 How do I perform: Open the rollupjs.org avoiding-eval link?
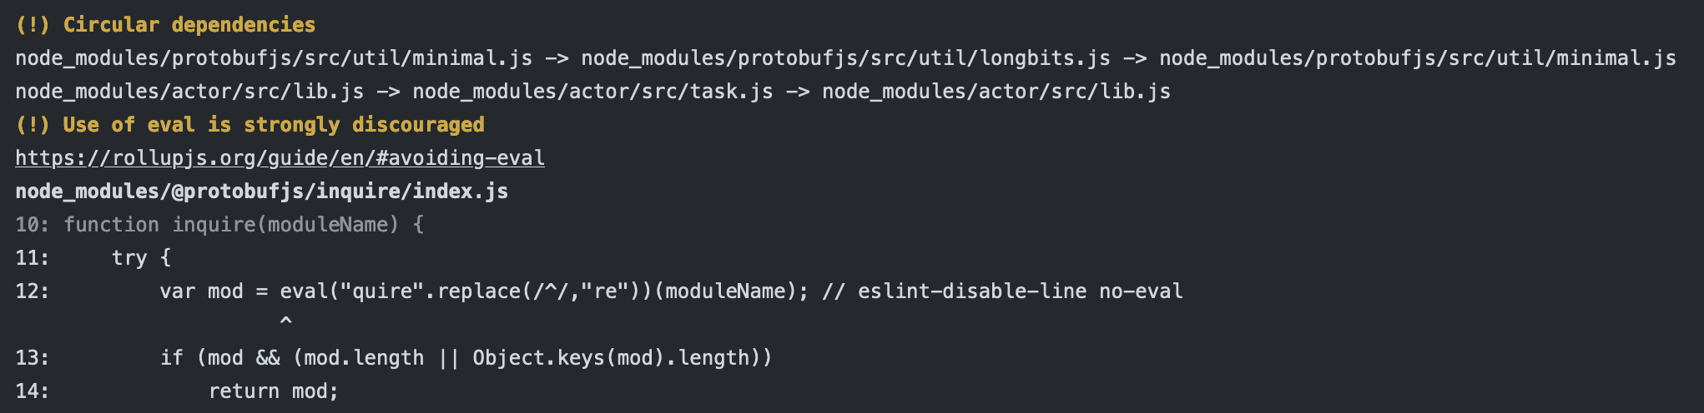click(x=280, y=158)
